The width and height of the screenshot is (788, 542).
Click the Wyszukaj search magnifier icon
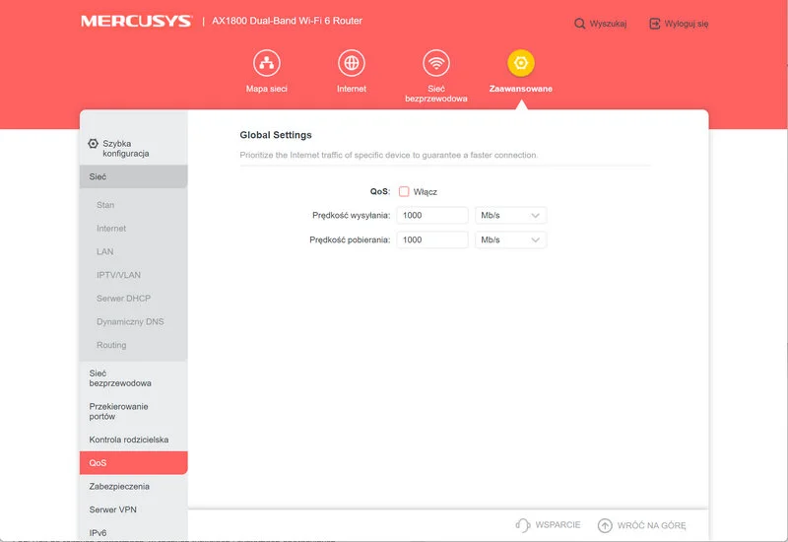(580, 24)
